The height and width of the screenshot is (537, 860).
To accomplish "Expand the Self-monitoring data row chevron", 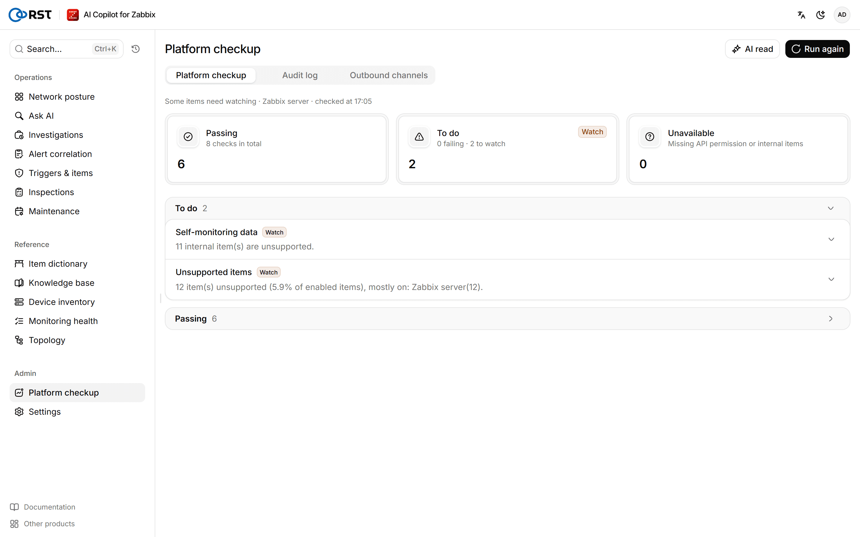I will point(831,239).
